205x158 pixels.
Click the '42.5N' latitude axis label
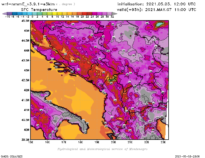(25, 80)
